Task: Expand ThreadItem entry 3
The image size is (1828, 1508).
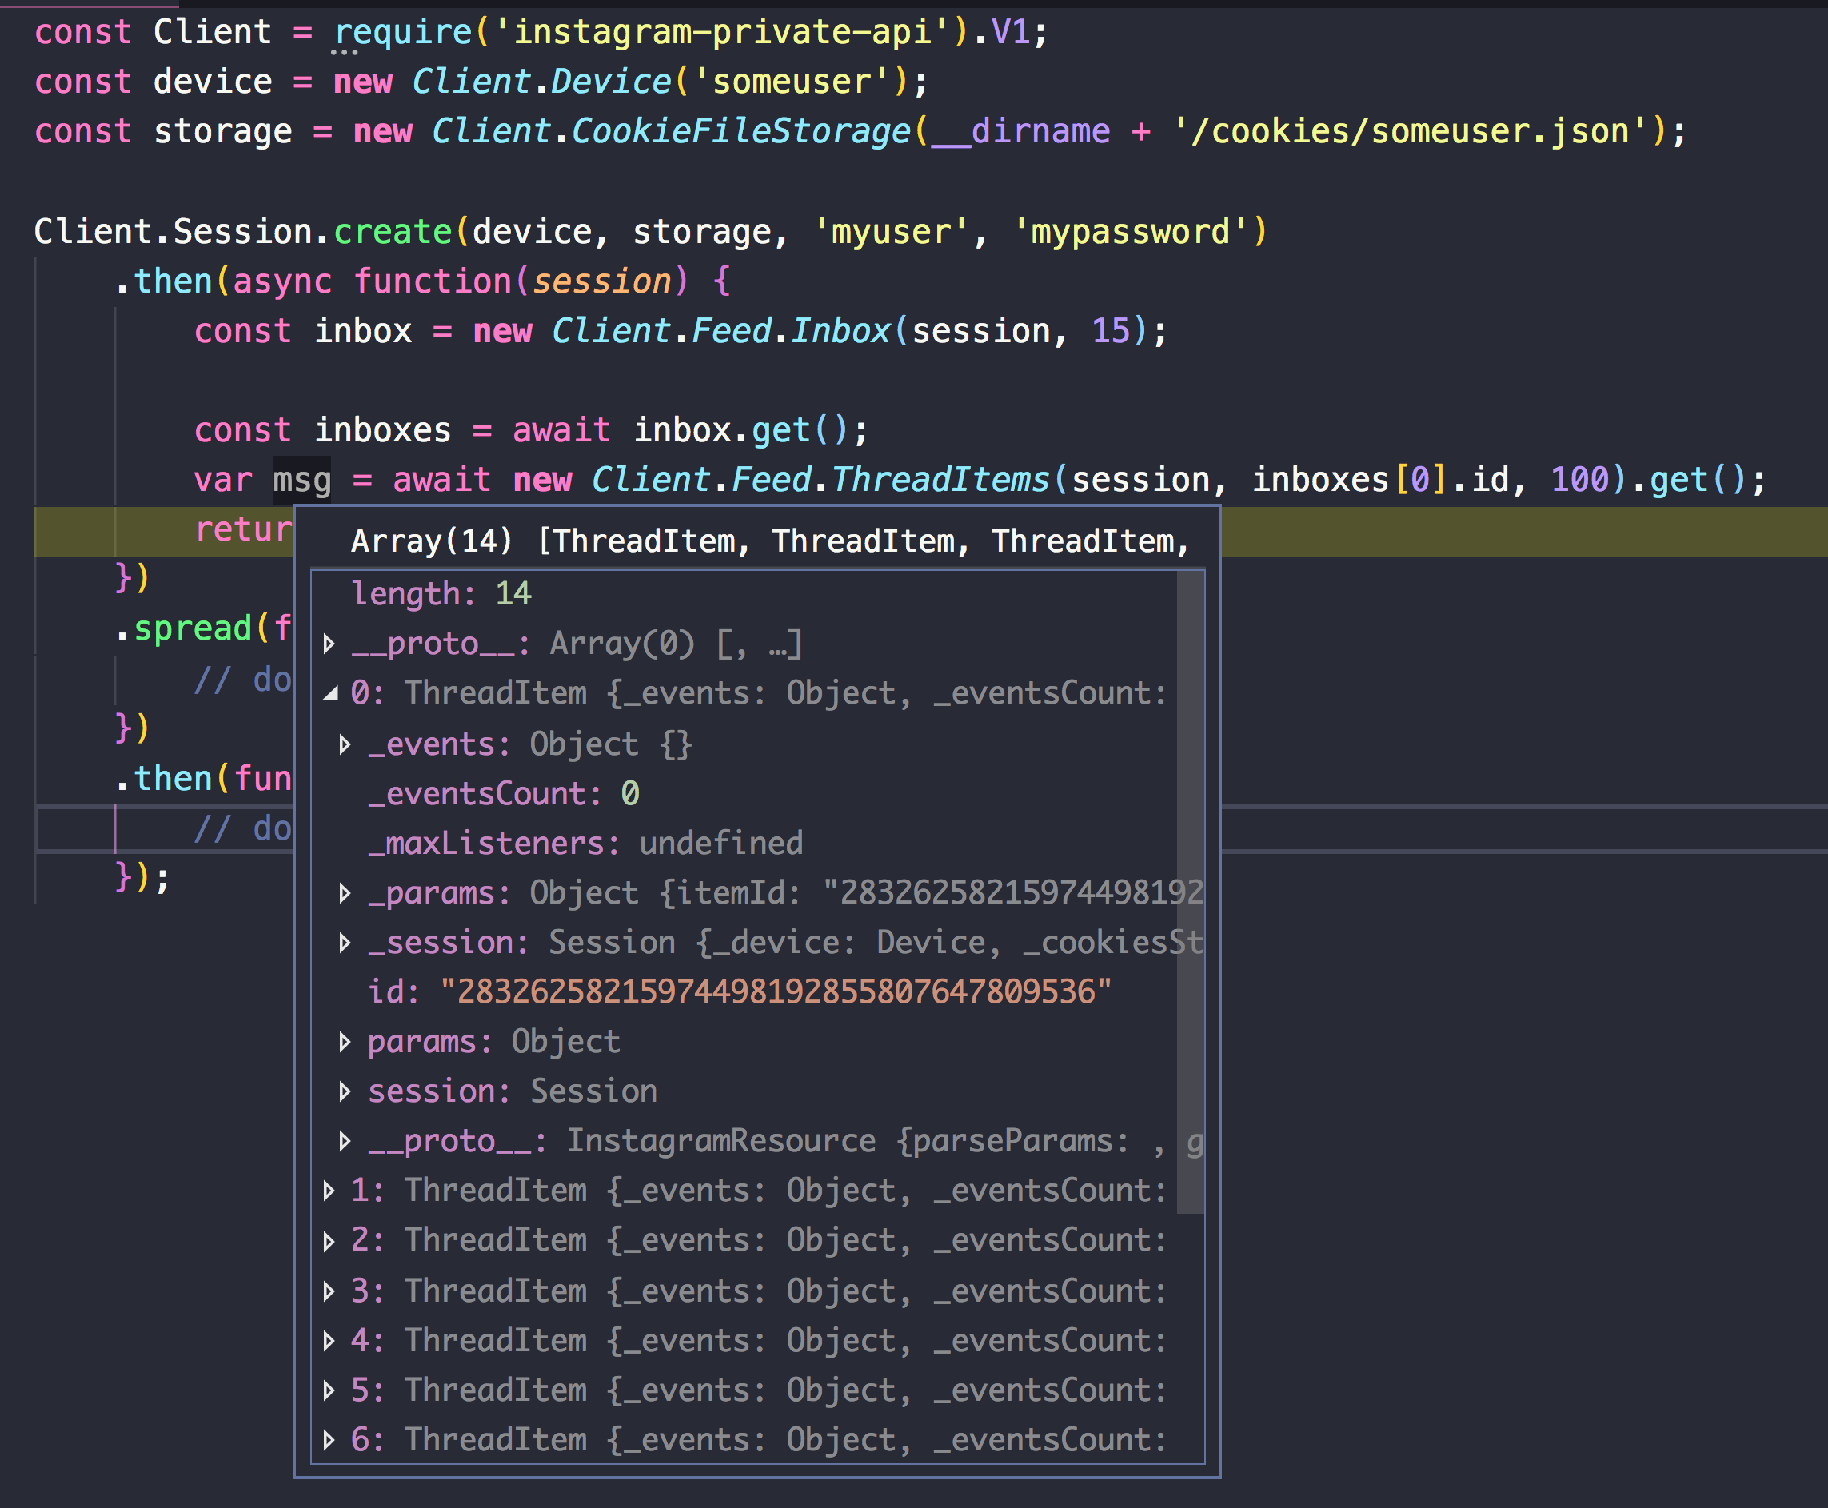Action: tap(329, 1291)
